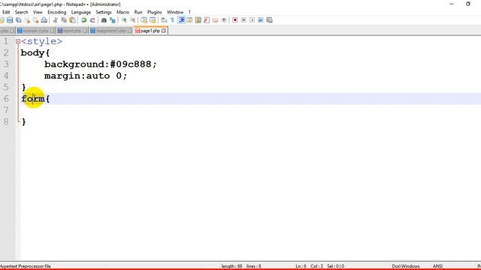Toggle word wrap from the toolbar

[164, 20]
